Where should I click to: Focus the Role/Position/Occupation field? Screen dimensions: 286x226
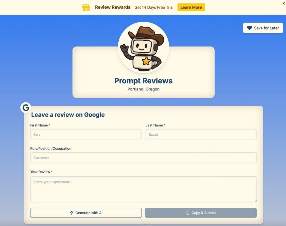143,158
